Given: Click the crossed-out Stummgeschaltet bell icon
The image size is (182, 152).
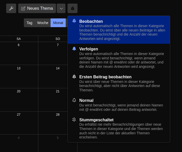Looking at the screenshot, I should click(74, 120).
